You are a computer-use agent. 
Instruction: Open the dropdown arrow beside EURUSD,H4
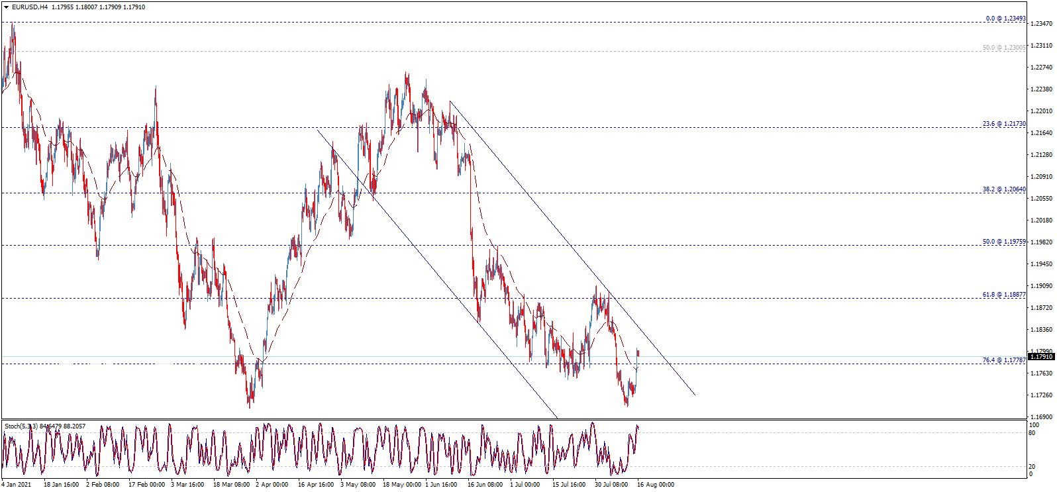(6, 7)
